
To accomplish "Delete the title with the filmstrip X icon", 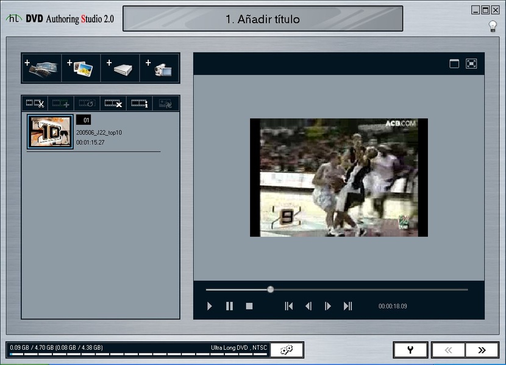I will click(x=113, y=103).
